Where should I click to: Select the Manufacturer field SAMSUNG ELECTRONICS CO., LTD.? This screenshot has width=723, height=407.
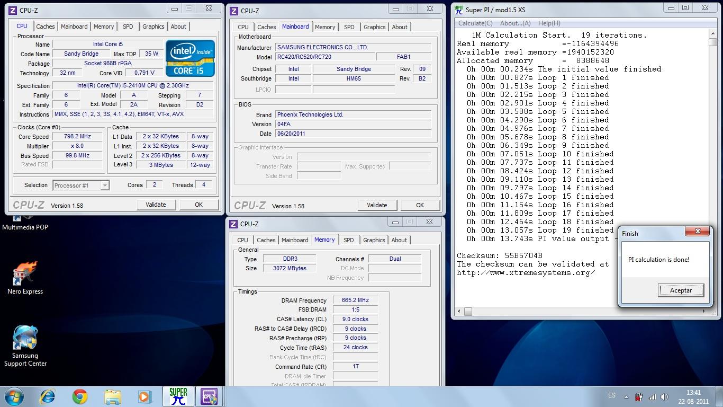[353, 47]
